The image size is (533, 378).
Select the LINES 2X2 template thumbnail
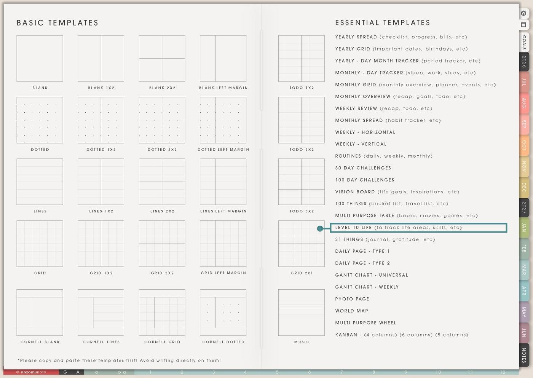(x=162, y=182)
